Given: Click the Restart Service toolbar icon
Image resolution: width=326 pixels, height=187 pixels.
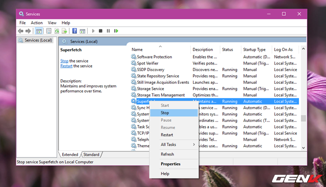Looking at the screenshot, I should point(116,31).
